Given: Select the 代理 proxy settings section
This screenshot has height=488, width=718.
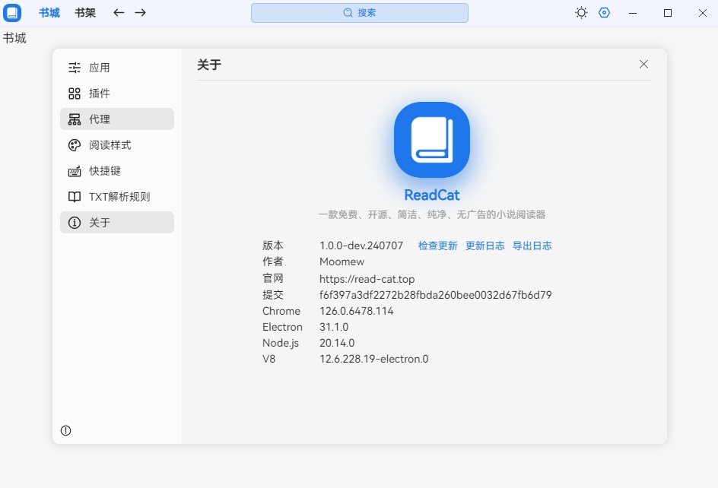Looking at the screenshot, I should (116, 119).
